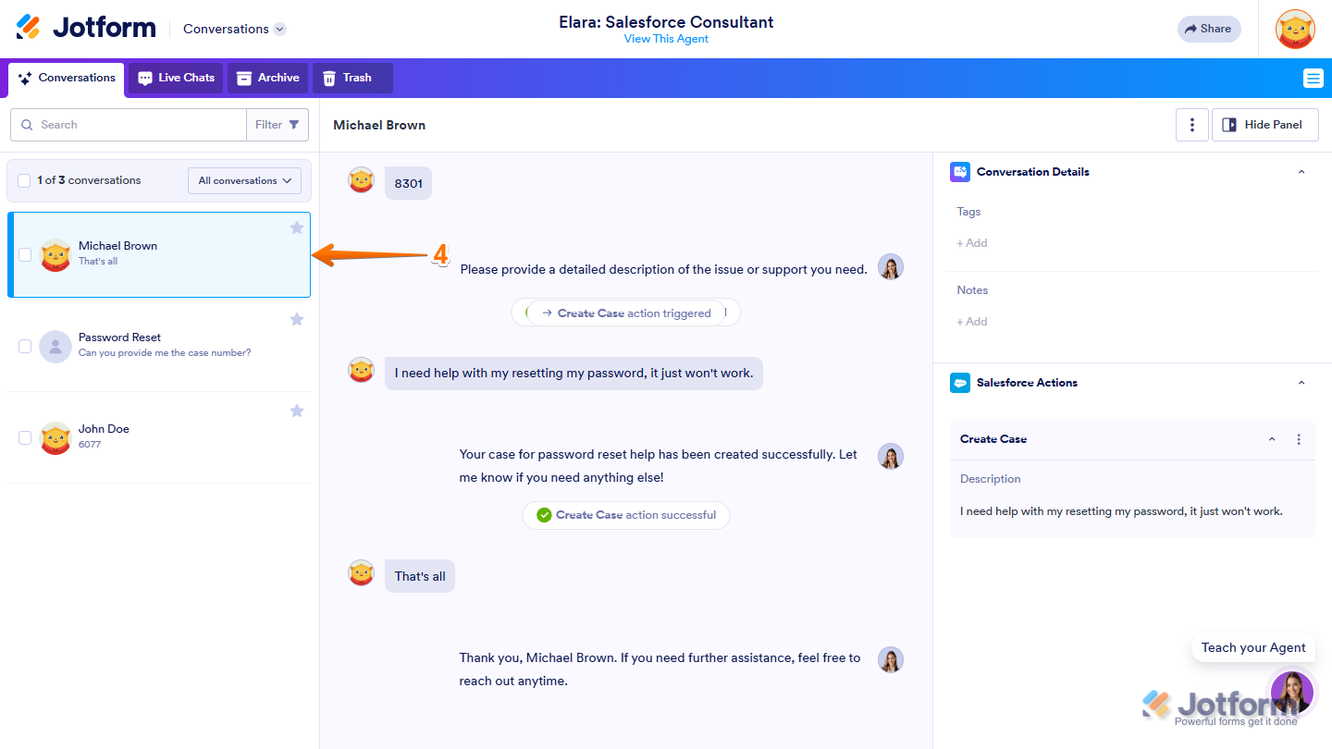1332x749 pixels.
Task: Open the All conversations dropdown
Action: (244, 180)
